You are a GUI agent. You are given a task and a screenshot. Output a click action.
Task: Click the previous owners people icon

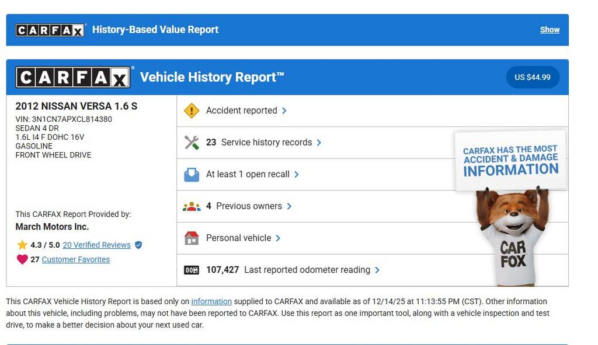point(192,206)
